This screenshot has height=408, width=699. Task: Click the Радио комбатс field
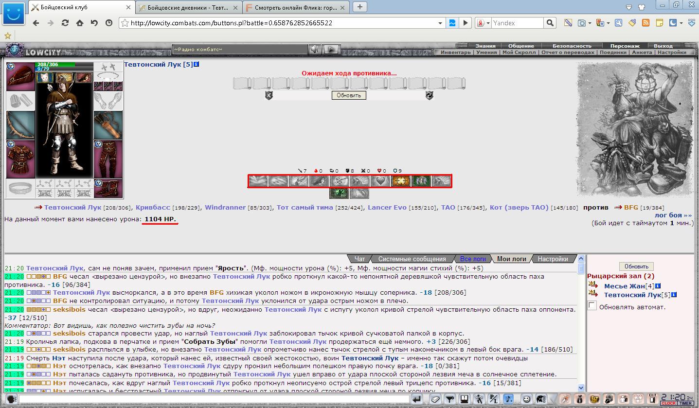pyautogui.click(x=239, y=50)
